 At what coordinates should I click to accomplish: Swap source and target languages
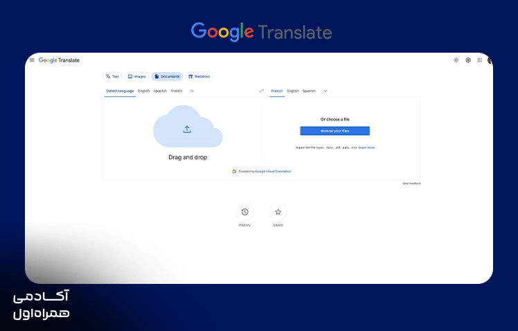[261, 91]
